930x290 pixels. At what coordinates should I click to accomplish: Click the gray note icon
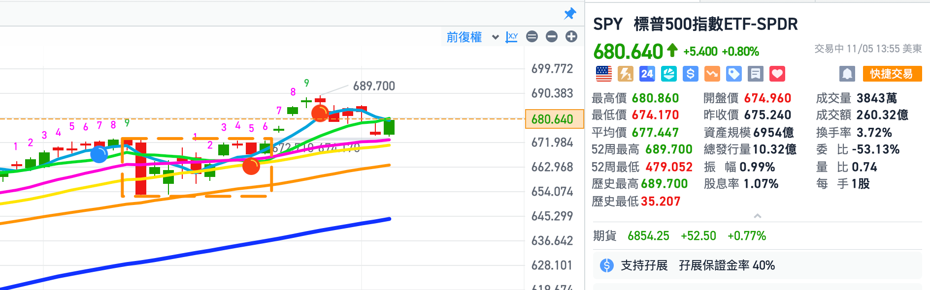(x=756, y=74)
